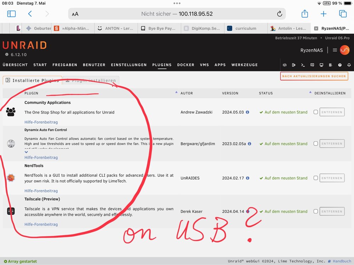The height and width of the screenshot is (265, 354).
Task: Click the logout icon in Unraid toolbar
Action: point(294,65)
